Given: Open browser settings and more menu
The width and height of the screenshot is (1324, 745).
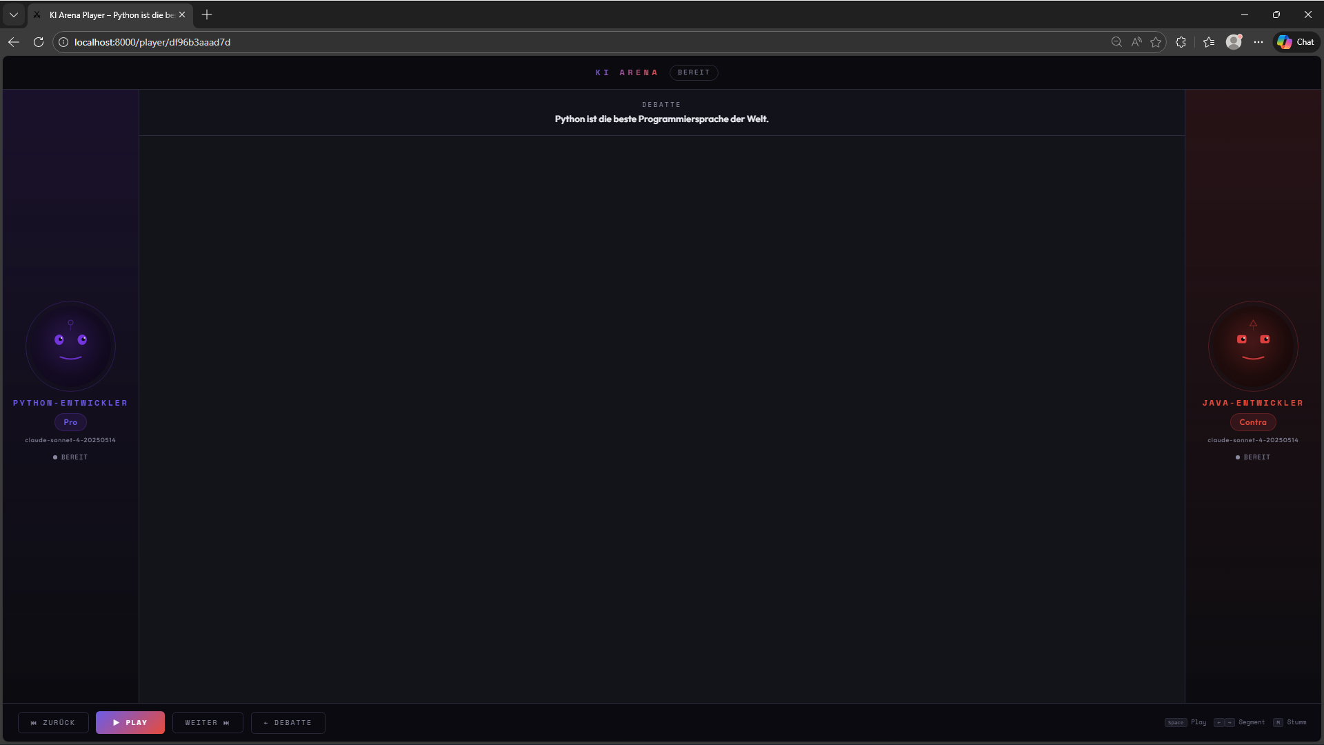Looking at the screenshot, I should (x=1258, y=42).
